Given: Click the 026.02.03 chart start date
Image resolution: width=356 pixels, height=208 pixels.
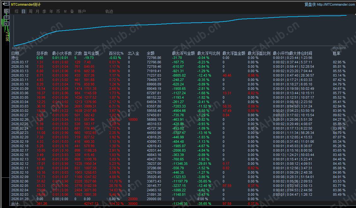Looking at the screenshot, I should point(18,48).
